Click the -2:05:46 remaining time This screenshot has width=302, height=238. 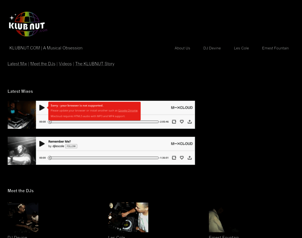(164, 122)
